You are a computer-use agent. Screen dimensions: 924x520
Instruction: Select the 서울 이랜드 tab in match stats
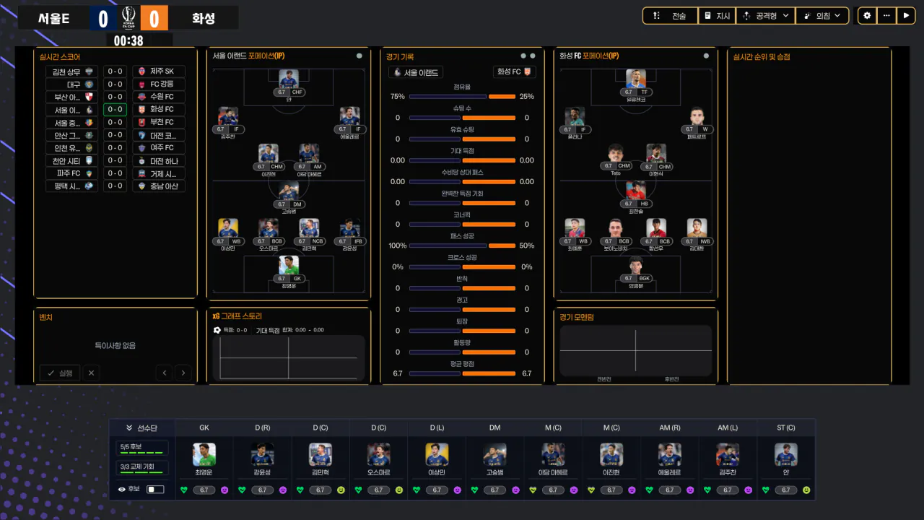(x=416, y=72)
